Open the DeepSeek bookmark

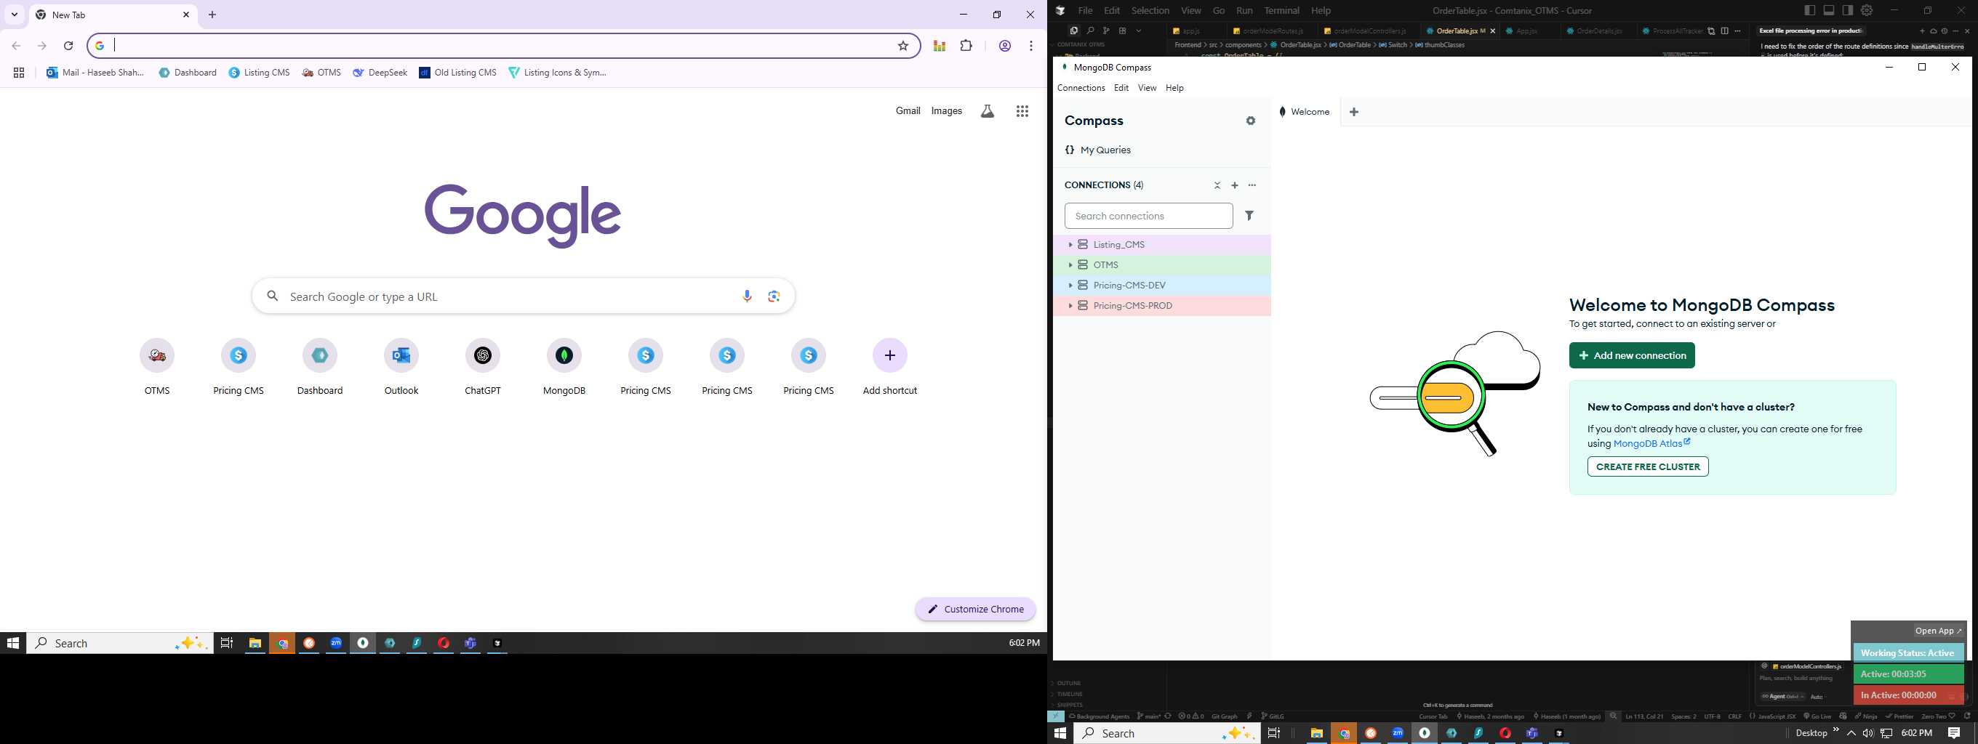380,73
